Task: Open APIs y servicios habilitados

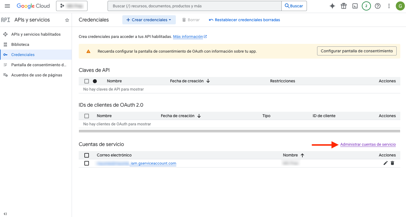Action: [36, 34]
